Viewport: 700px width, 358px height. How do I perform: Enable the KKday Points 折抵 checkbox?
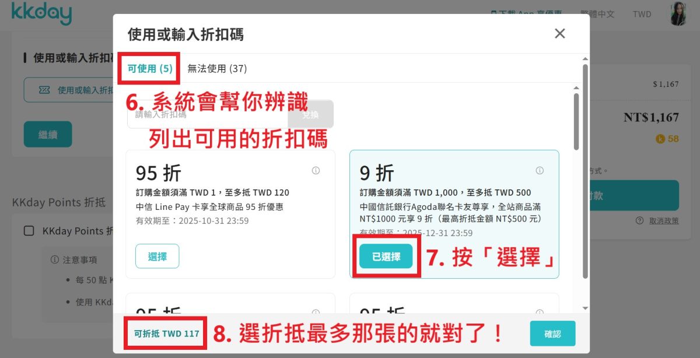[29, 231]
